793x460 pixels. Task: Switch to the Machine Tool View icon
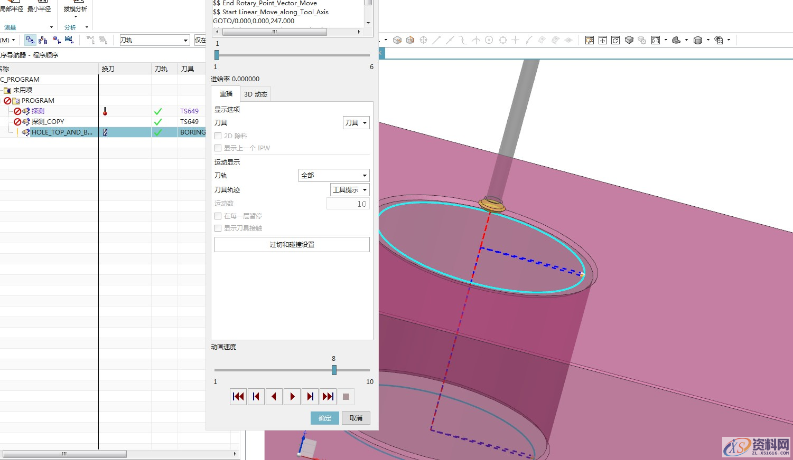[43, 40]
